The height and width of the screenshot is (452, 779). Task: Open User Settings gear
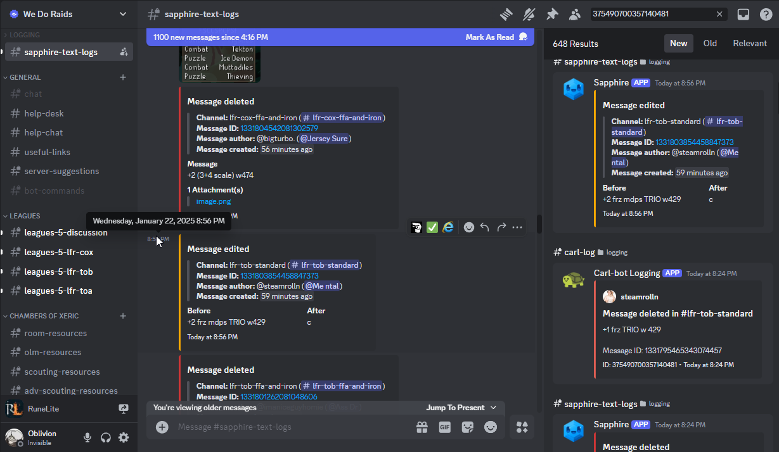[x=124, y=437]
